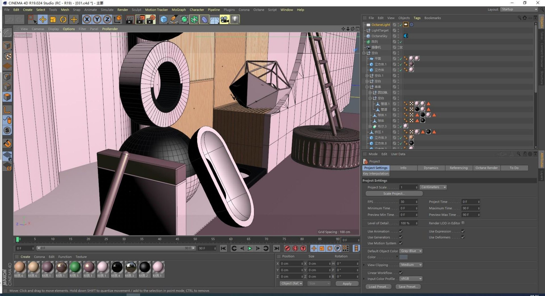Click the Scale Project button

394,194
